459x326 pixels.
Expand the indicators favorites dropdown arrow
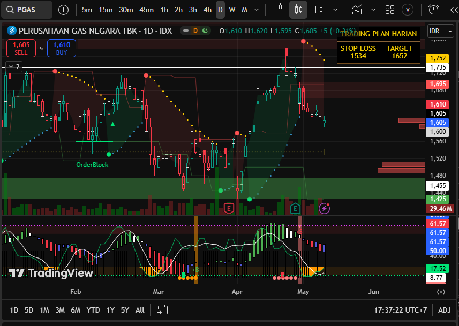click(x=373, y=10)
